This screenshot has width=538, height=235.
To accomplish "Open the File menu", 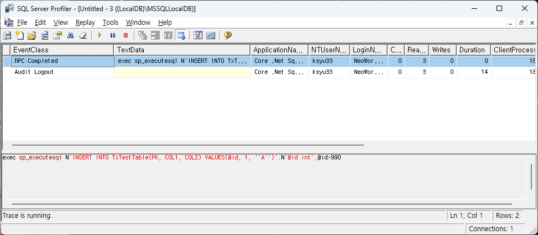I will (x=22, y=22).
